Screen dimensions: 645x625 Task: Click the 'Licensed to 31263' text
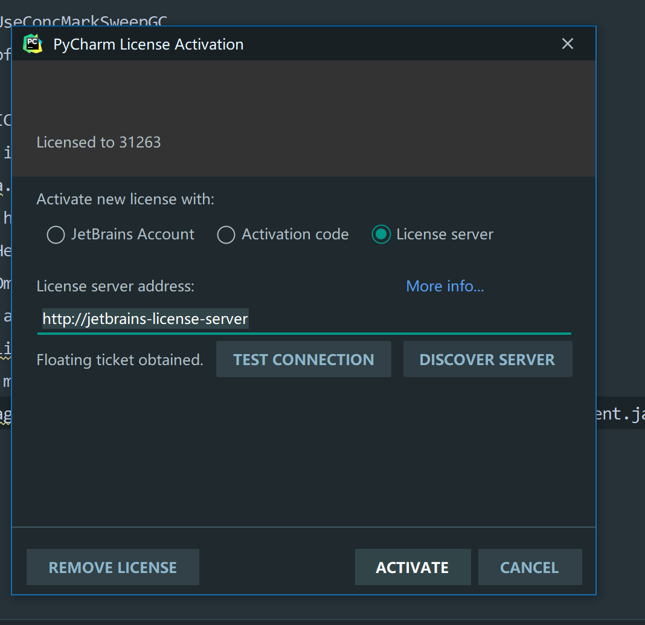(98, 142)
